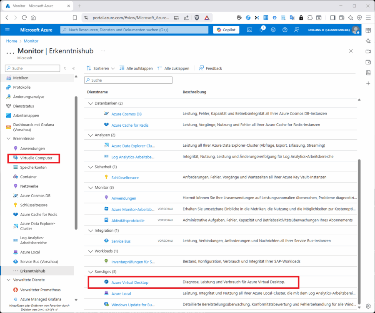
Task: Open the ellipsis menu next to Erkenntnishub title
Action: click(103, 51)
